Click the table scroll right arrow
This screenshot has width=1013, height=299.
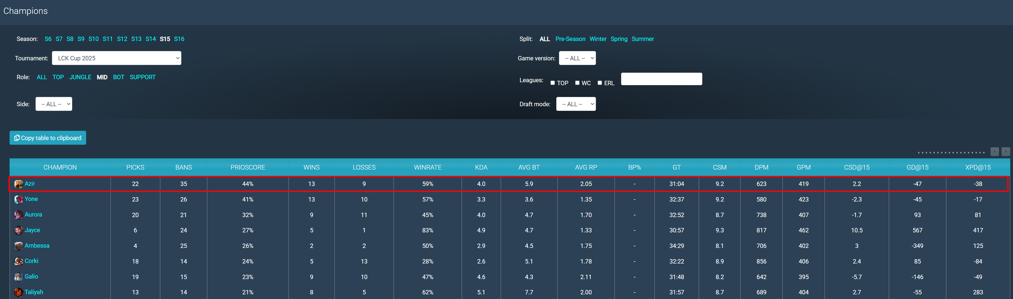(x=1006, y=152)
